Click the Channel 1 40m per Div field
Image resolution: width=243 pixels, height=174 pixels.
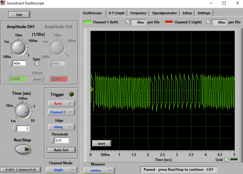[138, 22]
